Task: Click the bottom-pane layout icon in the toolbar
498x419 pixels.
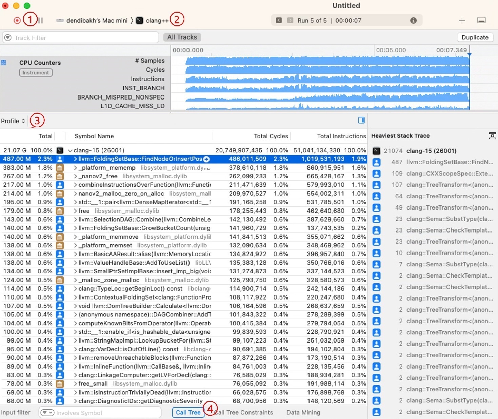Action: click(x=482, y=20)
